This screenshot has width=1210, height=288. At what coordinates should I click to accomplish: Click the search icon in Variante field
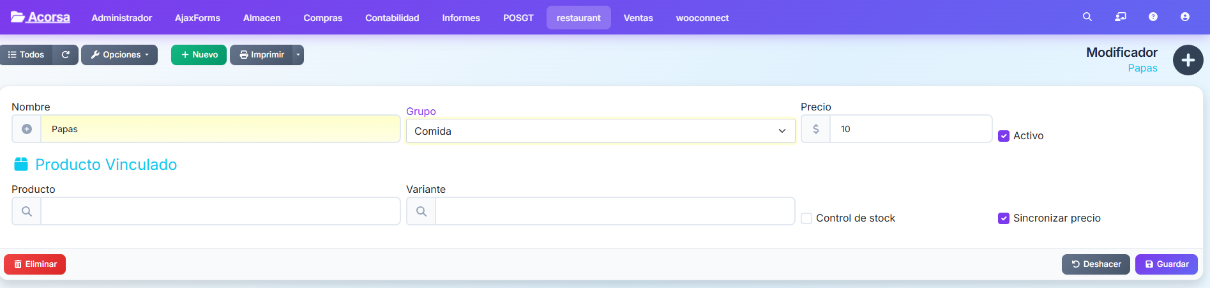coord(421,211)
